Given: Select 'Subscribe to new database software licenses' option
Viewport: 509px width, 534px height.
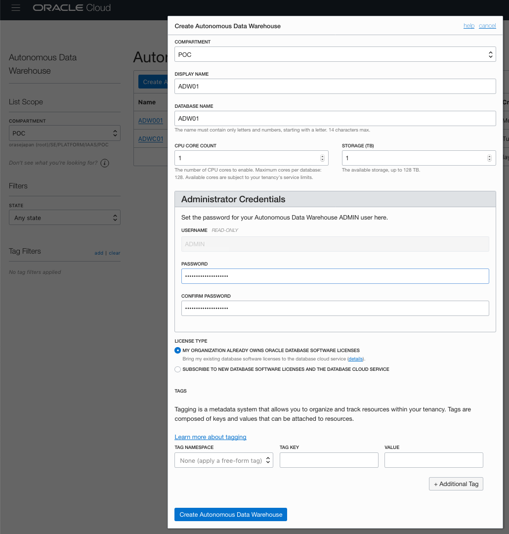Looking at the screenshot, I should 178,369.
